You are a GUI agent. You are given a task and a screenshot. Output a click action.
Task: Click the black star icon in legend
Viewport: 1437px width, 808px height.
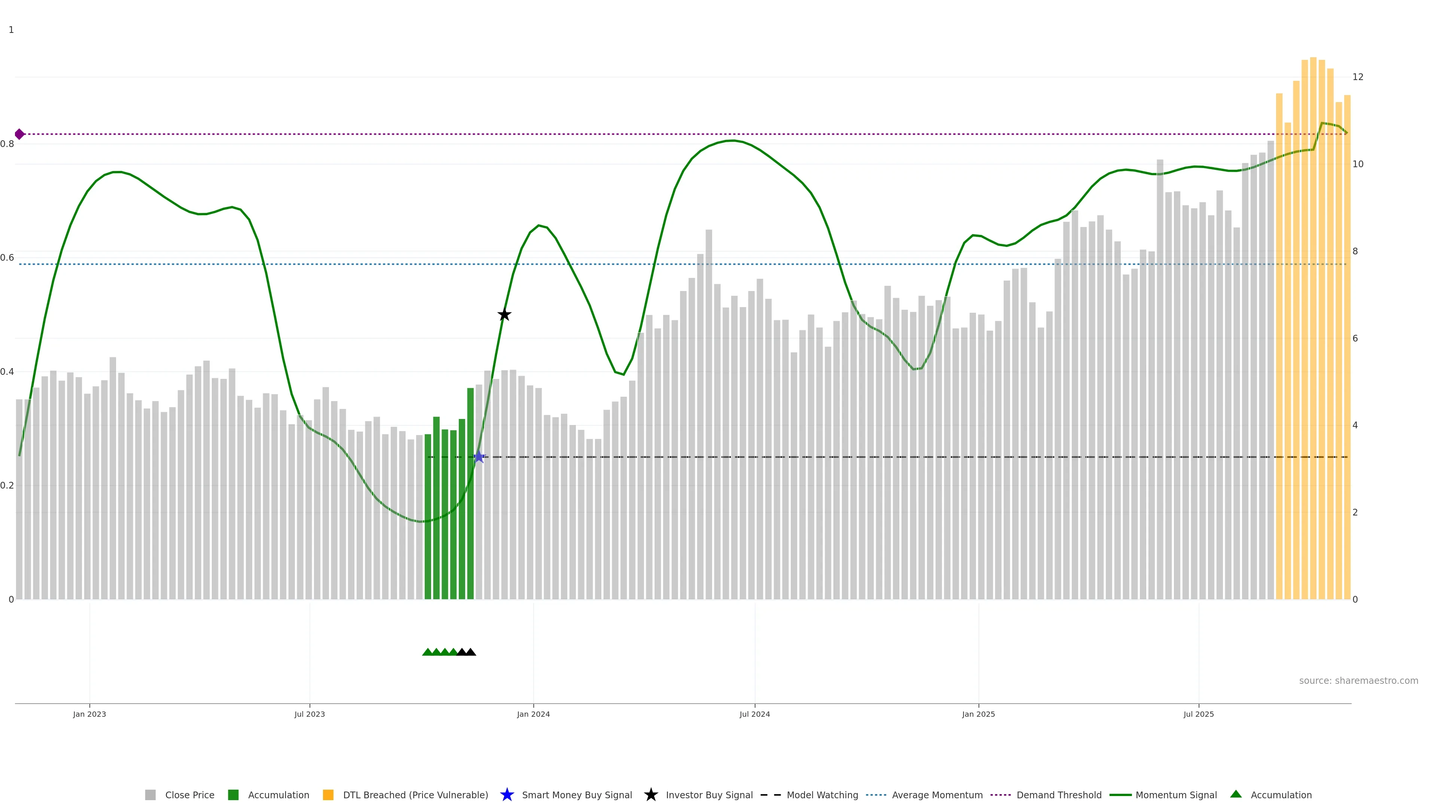[650, 795]
